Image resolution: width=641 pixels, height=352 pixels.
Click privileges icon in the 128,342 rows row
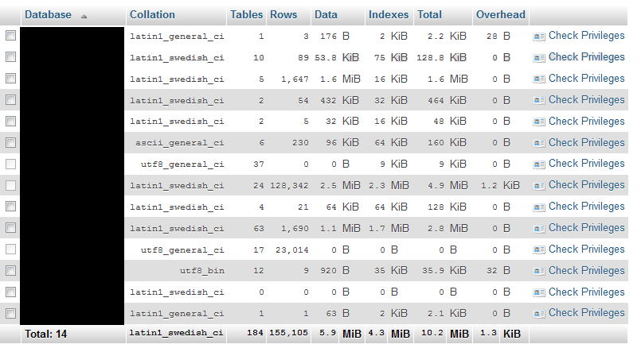point(539,186)
